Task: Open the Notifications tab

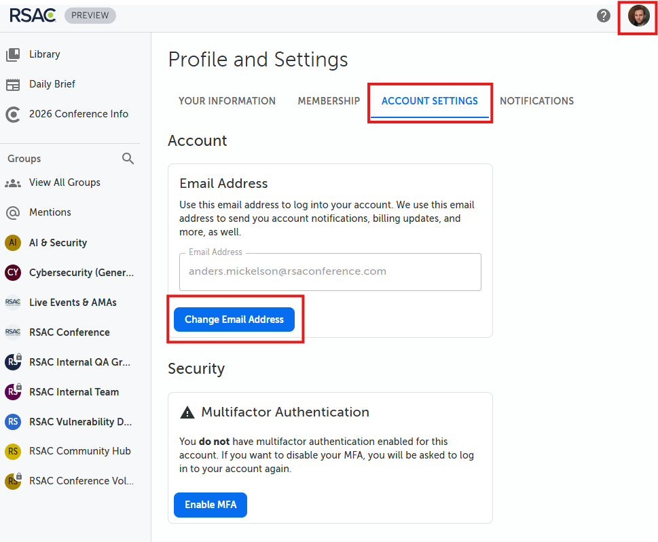Action: coord(536,101)
